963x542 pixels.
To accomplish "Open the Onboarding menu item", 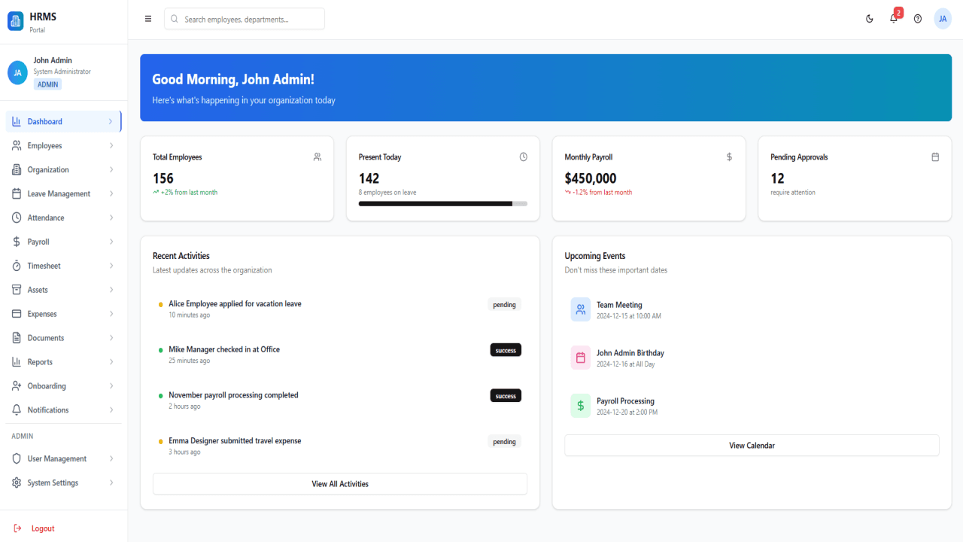I will click(63, 386).
